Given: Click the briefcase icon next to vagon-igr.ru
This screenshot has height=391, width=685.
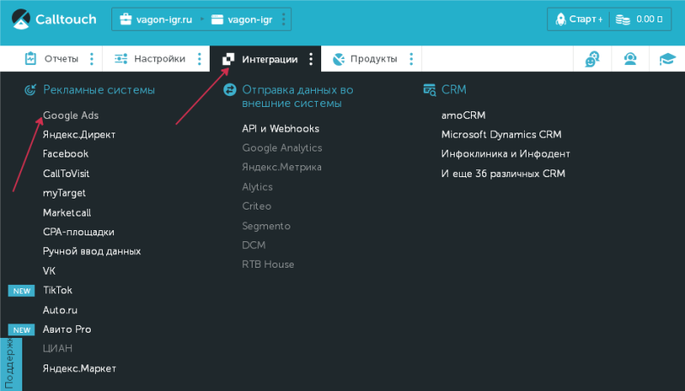Looking at the screenshot, I should point(126,19).
